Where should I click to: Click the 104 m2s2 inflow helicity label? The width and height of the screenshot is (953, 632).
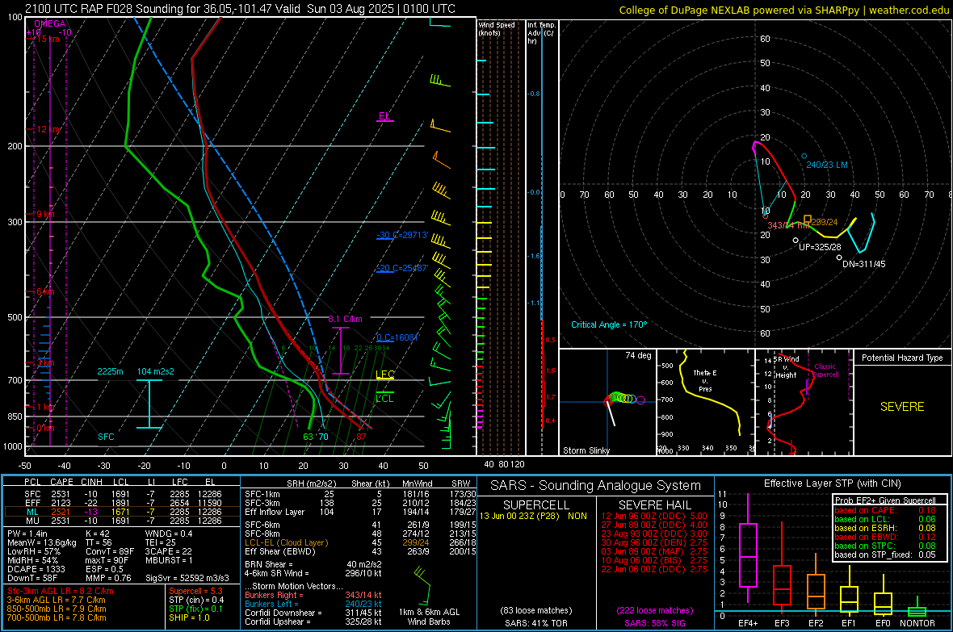155,371
